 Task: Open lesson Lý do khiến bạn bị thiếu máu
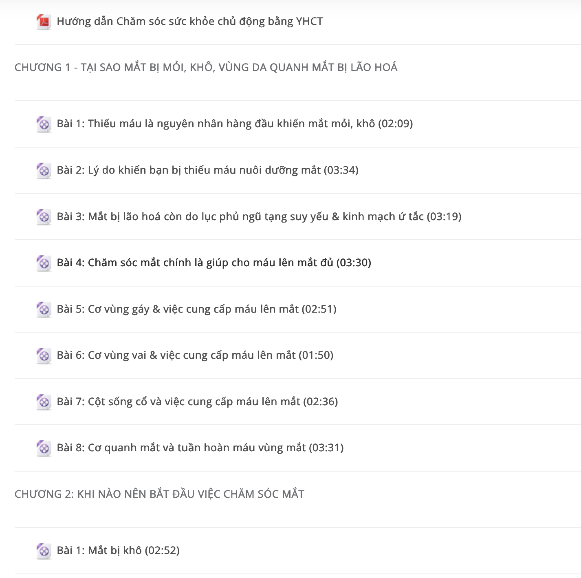point(208,170)
